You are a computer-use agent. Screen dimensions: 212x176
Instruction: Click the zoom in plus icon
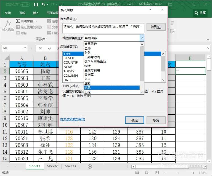(194, 173)
